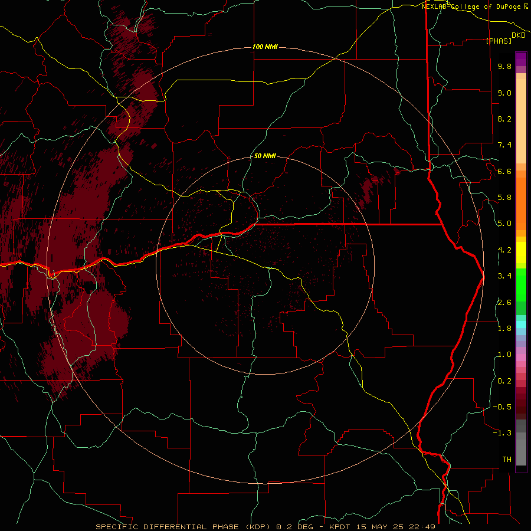Click the 9.8 value on the color scale
The height and width of the screenshot is (531, 531).
pos(504,67)
